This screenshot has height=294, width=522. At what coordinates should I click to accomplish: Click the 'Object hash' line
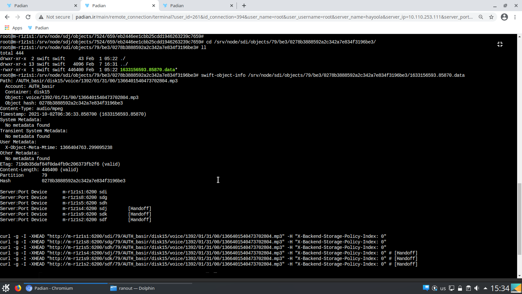(x=64, y=103)
